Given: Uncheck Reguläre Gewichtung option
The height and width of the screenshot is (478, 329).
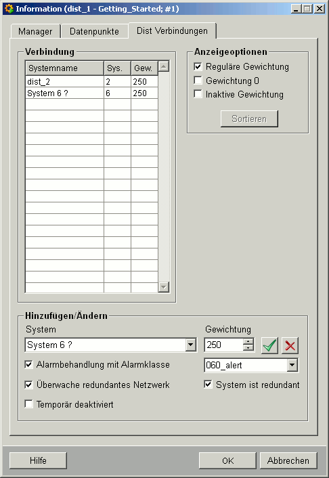Looking at the screenshot, I should (x=198, y=66).
